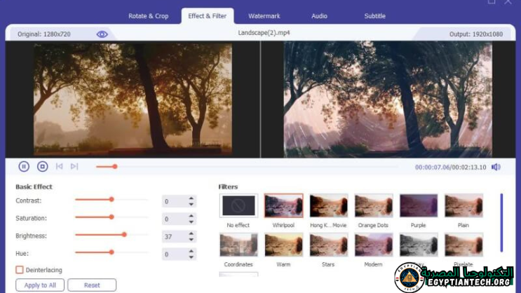Select the Modern filter thumbnail
The width and height of the screenshot is (521, 293).
(374, 245)
